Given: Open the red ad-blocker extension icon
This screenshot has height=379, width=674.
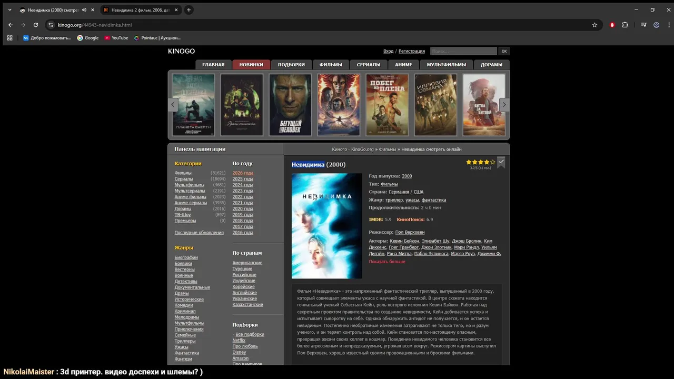Looking at the screenshot, I should click(612, 25).
